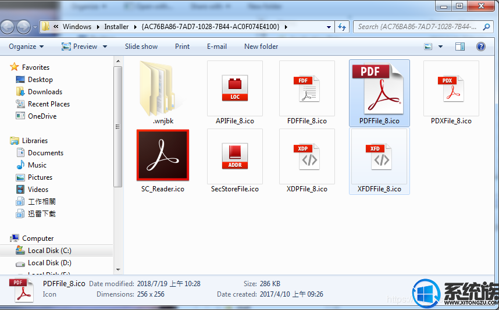Open recent pages dropdown next to Forward
Screen dimensions: 499x310
pos(35,27)
